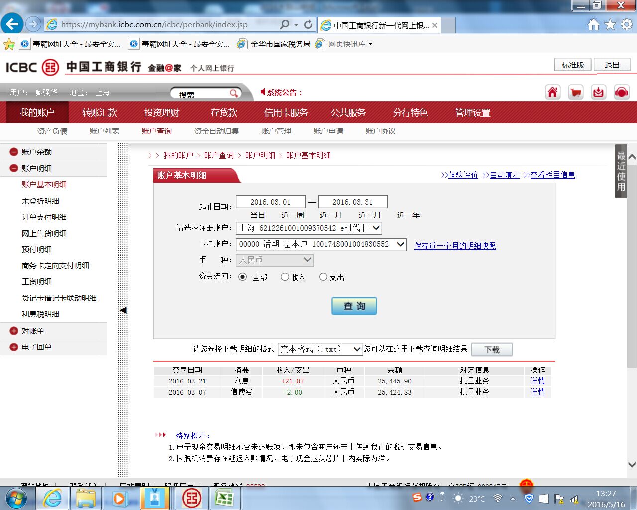Select 支出 fund flow radio button
This screenshot has width=637, height=510.
(323, 277)
